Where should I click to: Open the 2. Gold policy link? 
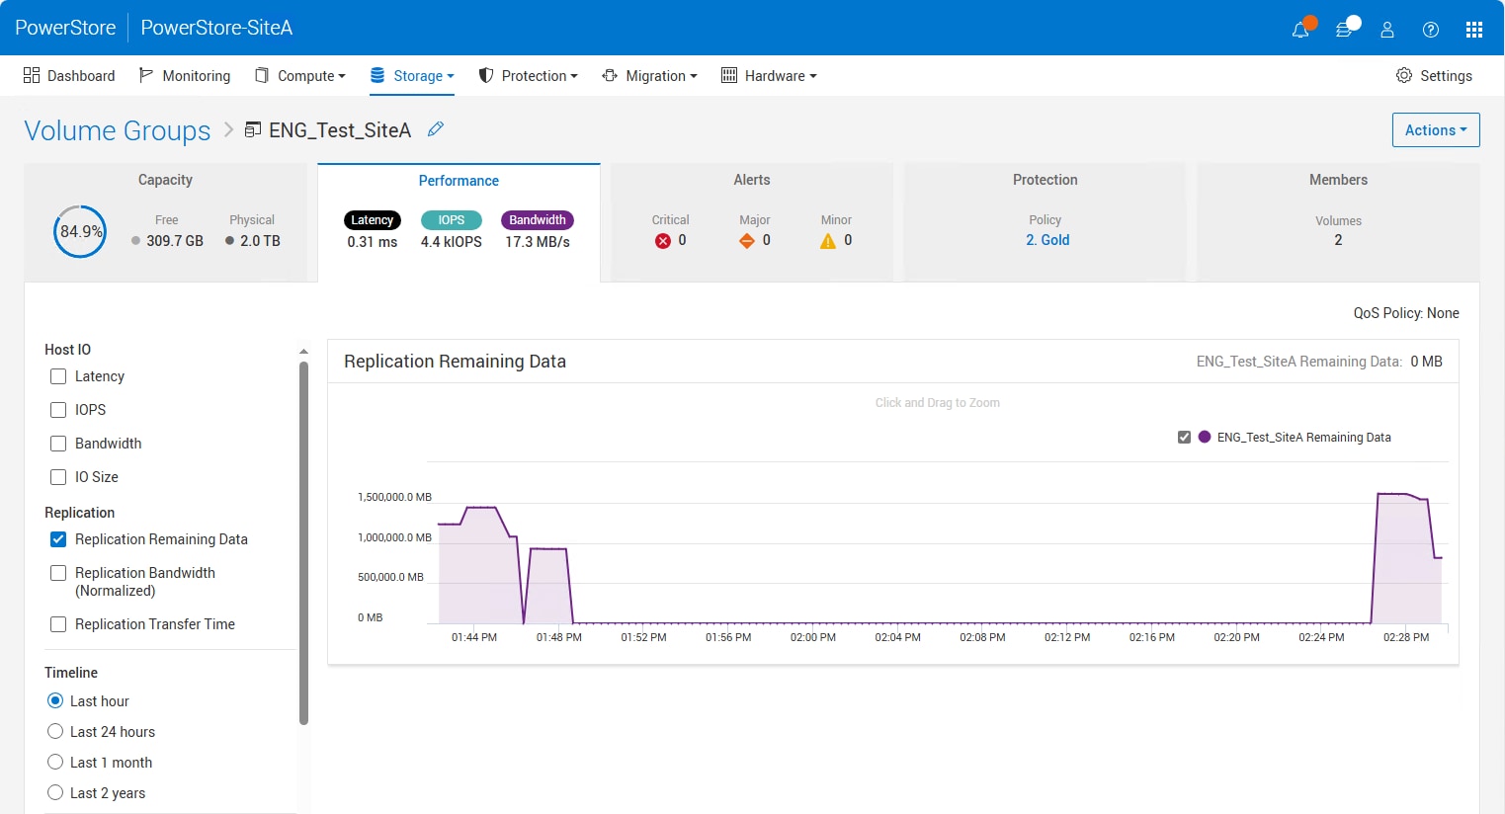click(1047, 240)
